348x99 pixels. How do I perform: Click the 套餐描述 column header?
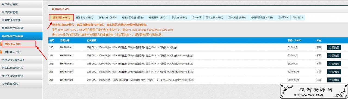click(x=92, y=40)
